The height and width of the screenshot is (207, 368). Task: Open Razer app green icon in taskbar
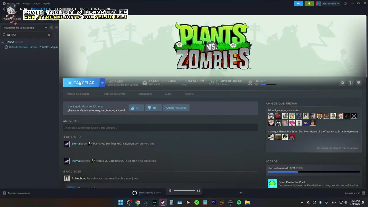coord(197,203)
